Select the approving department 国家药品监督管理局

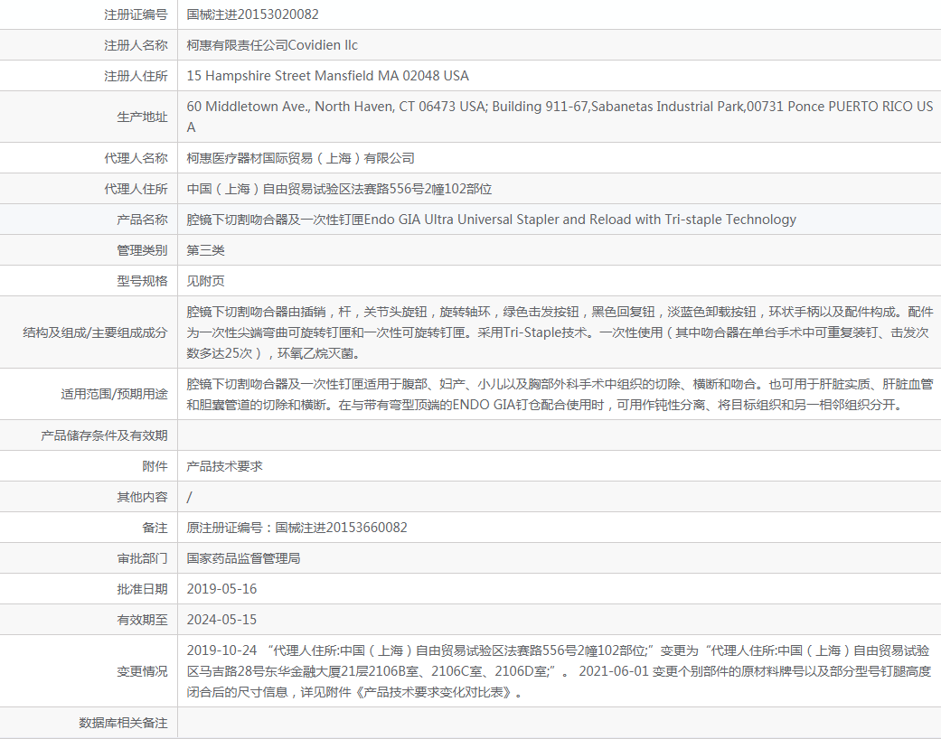(x=243, y=557)
